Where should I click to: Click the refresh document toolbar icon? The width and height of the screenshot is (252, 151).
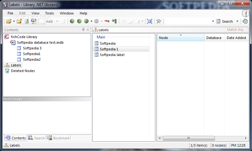coord(26,21)
